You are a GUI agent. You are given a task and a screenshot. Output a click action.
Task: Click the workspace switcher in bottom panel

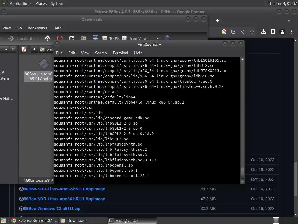(276, 220)
